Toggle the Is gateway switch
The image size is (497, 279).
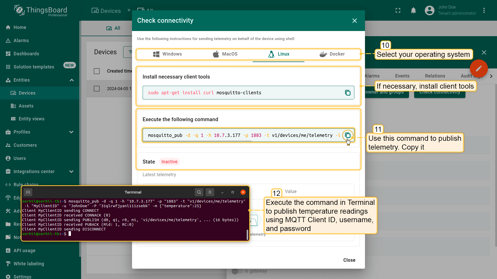pyautogui.click(x=237, y=271)
